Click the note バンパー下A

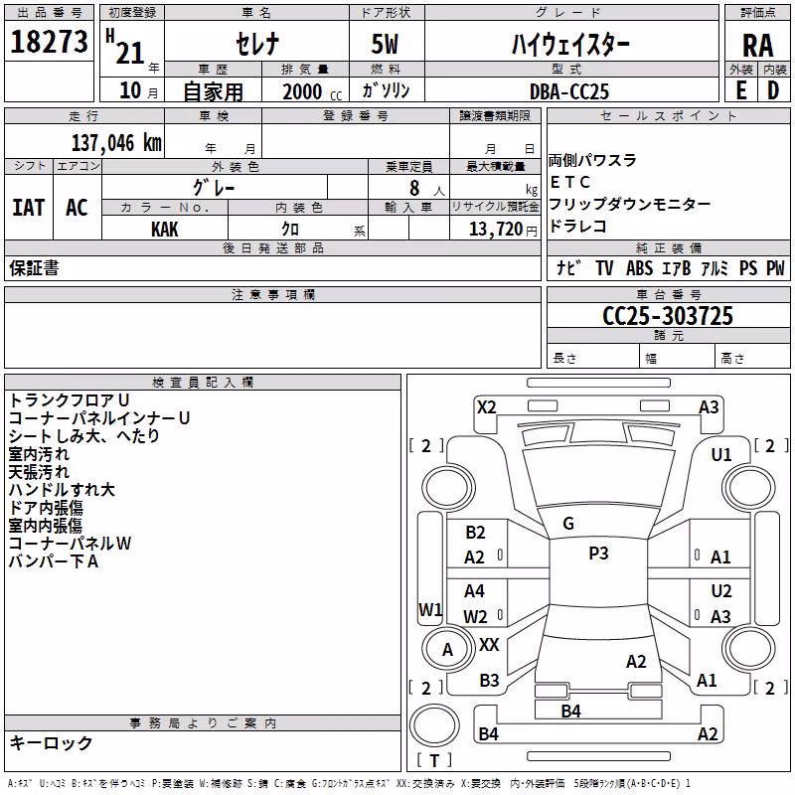coord(54,561)
